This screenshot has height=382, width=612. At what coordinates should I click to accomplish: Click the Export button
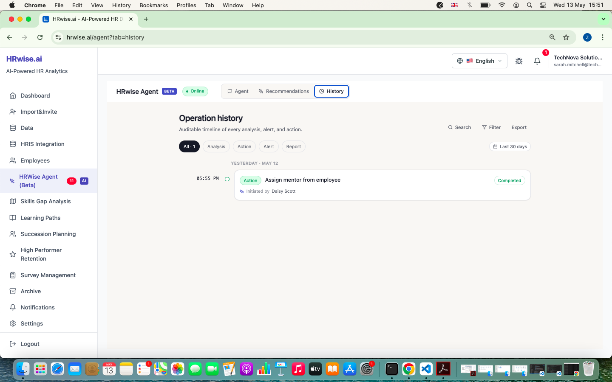point(519,127)
